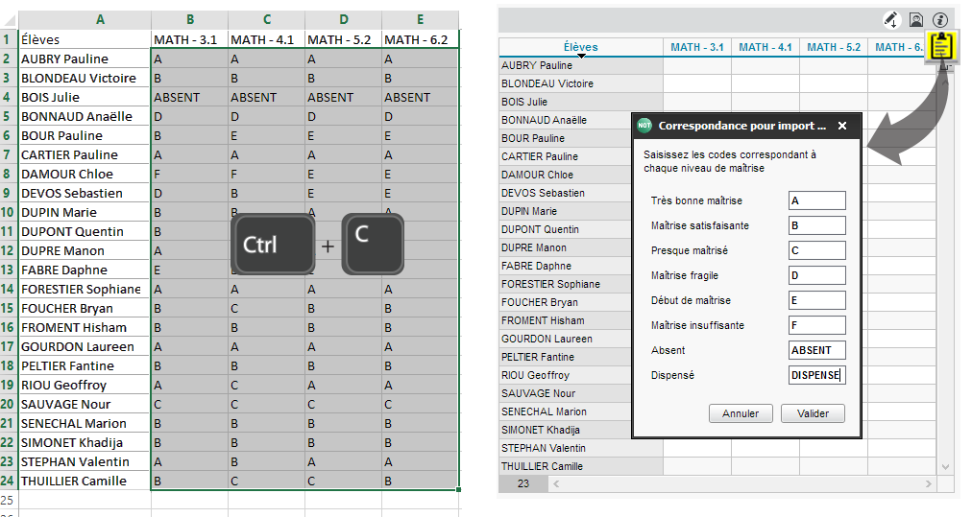Select spreadsheet column E header

coord(421,20)
